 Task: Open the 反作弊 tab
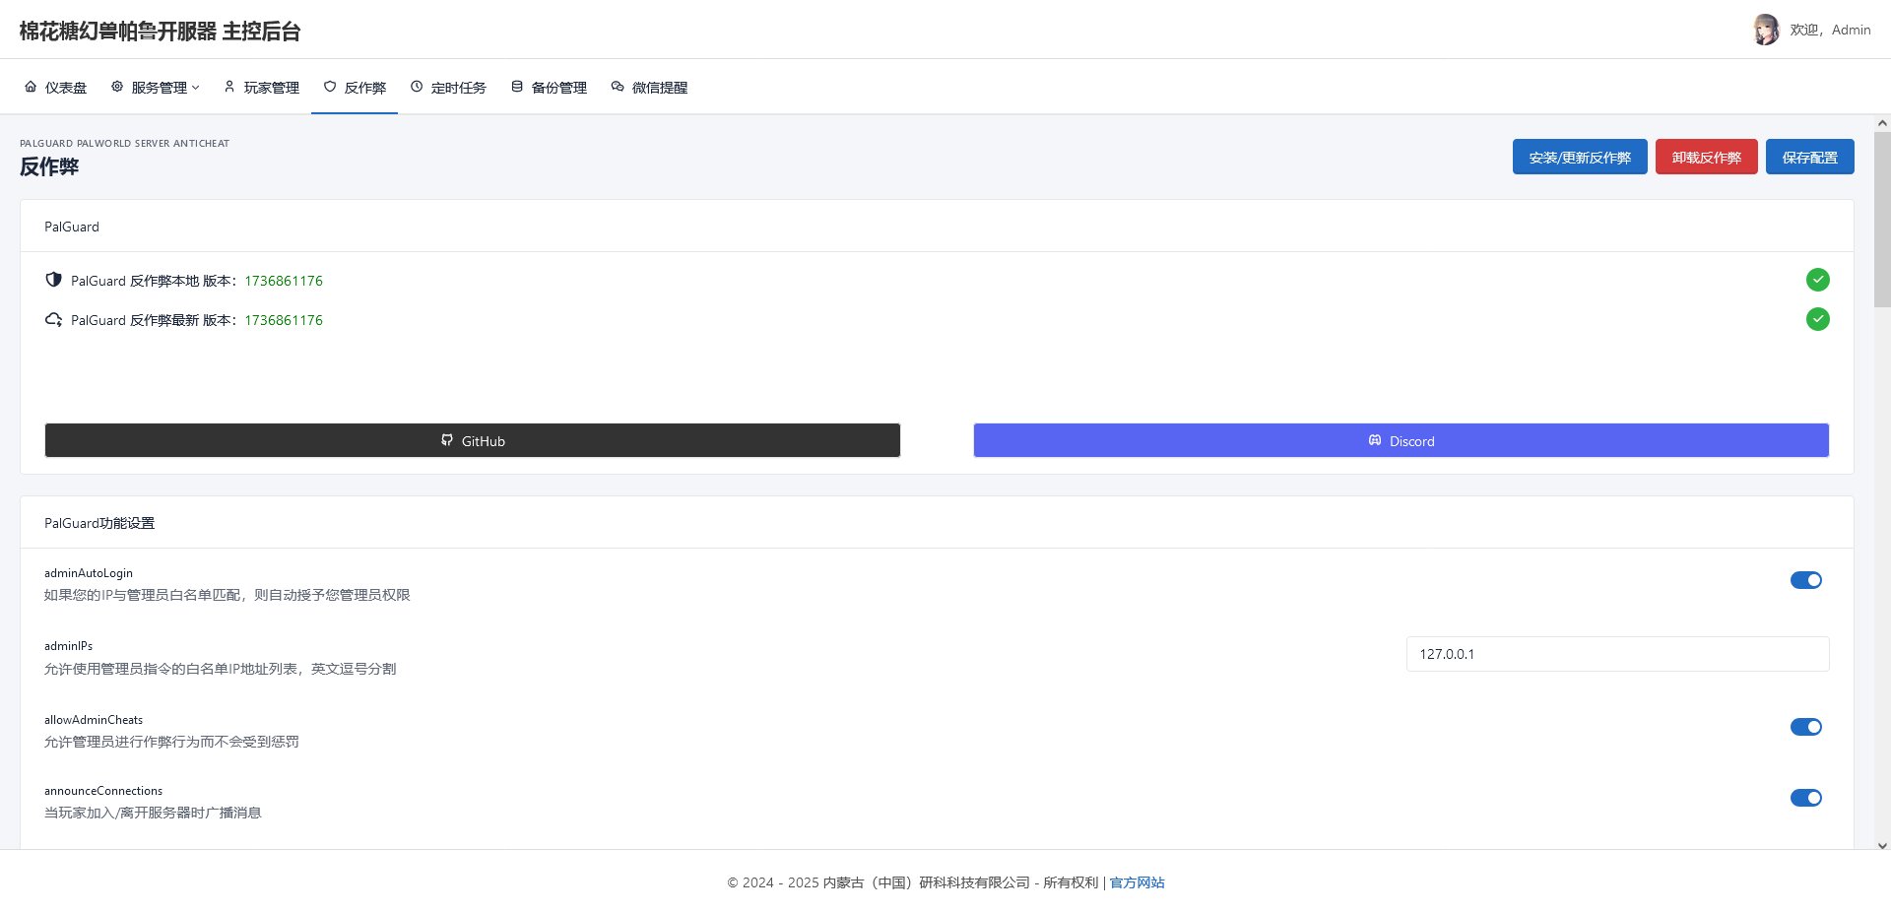pyautogui.click(x=355, y=88)
